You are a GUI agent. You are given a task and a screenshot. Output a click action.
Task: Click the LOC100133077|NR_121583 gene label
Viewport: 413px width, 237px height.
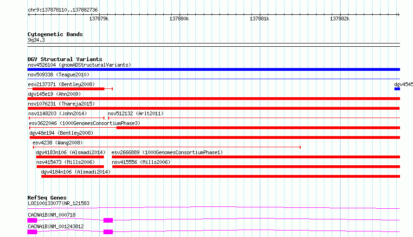58,203
